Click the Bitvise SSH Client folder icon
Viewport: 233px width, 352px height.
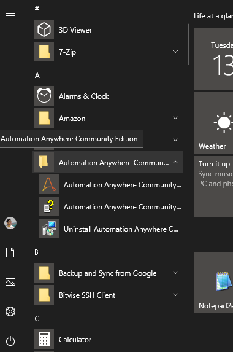[x=44, y=295]
